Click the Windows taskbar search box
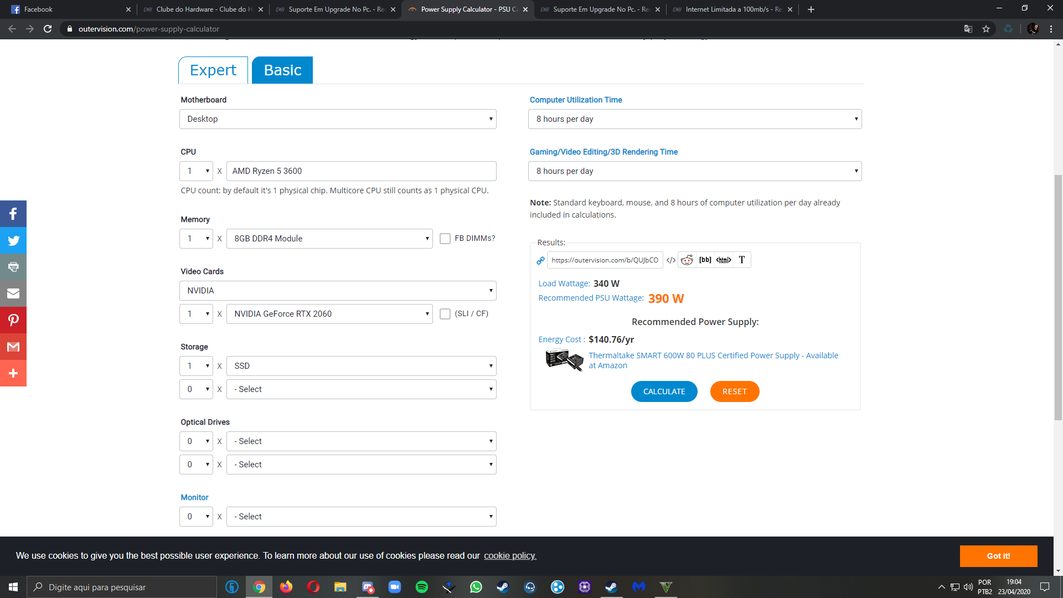 click(122, 587)
